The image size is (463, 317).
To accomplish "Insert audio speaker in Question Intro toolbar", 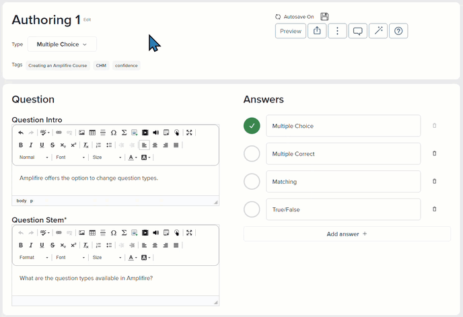I will tap(155, 133).
